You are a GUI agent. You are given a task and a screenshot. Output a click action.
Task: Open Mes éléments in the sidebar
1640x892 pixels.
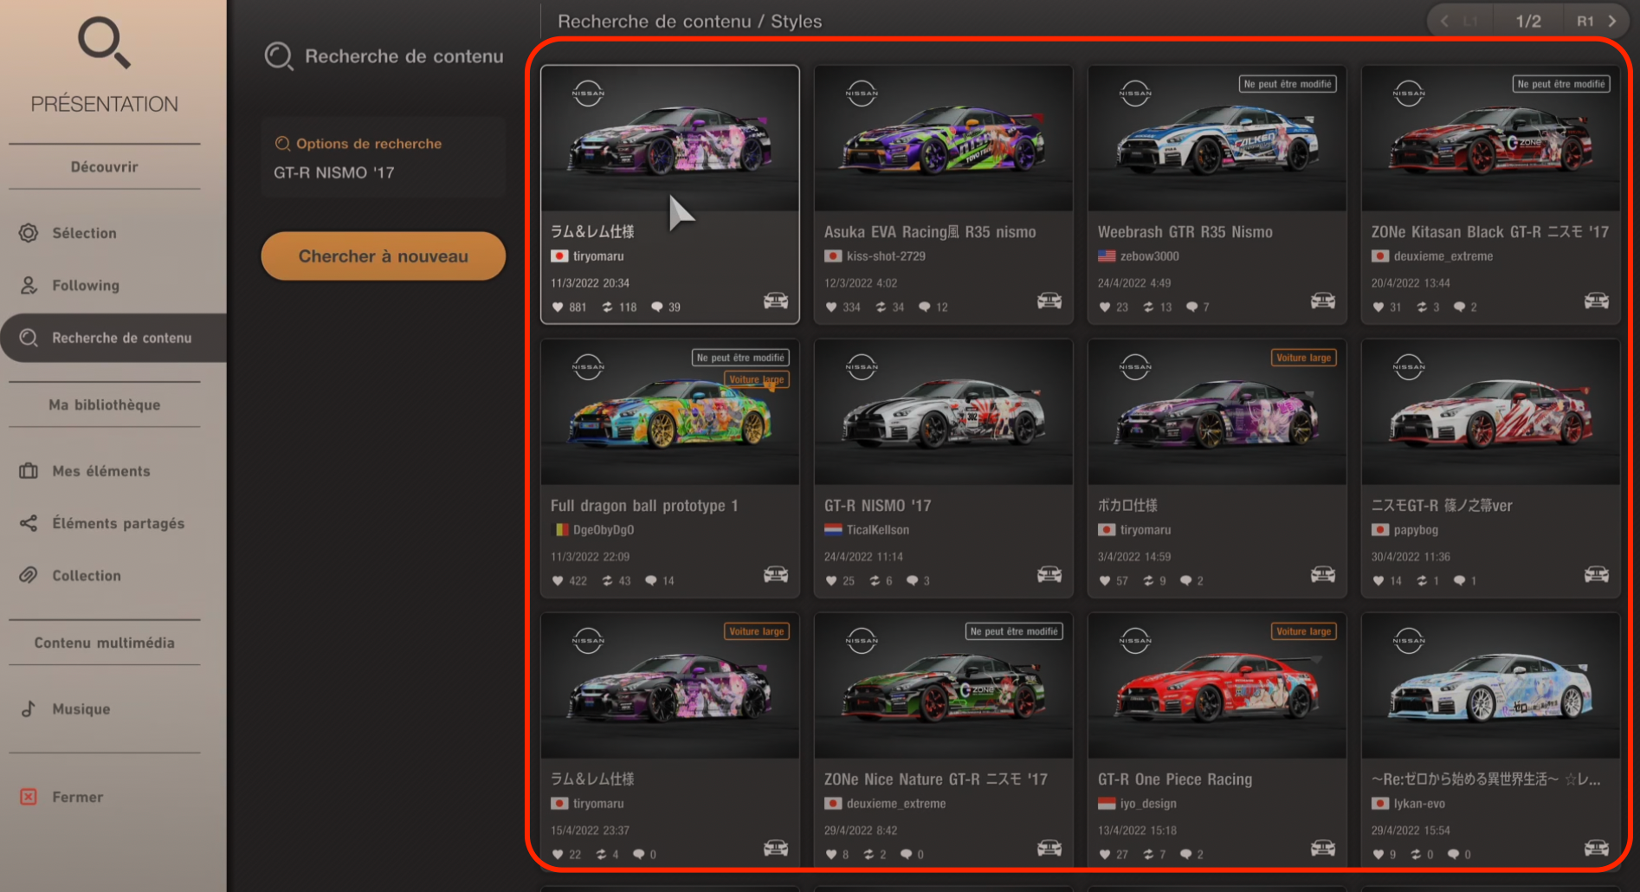point(100,471)
